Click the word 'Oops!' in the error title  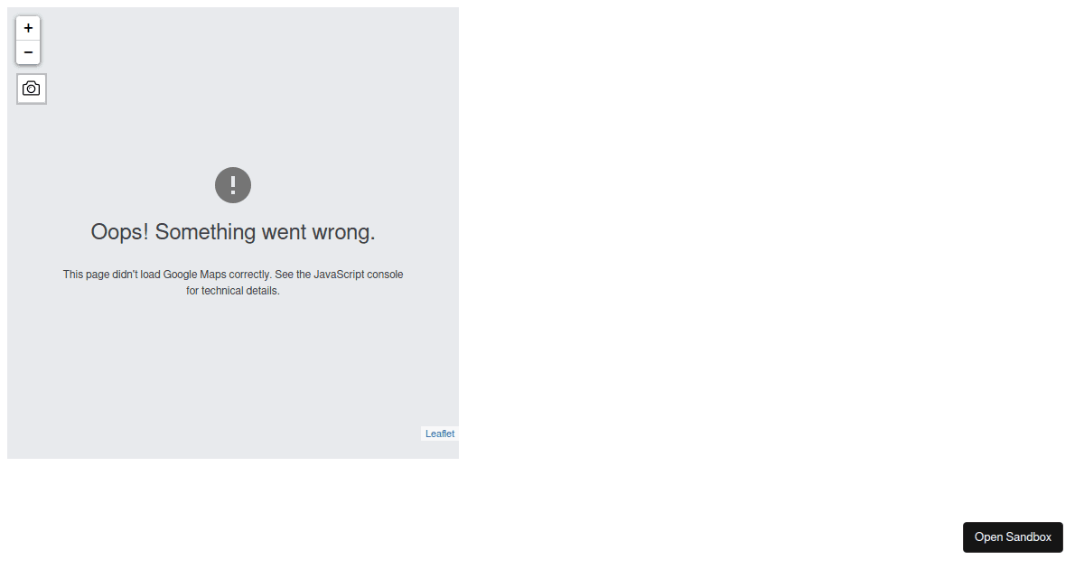[x=120, y=232]
